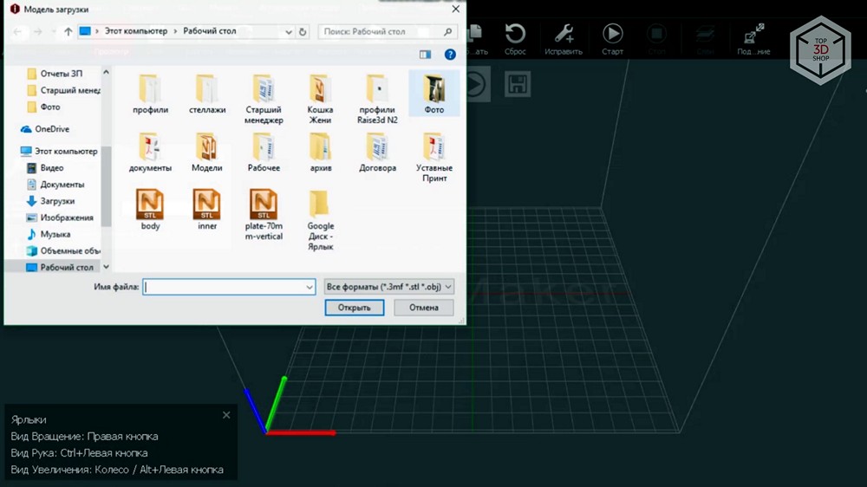Click the Сброс reset toolbar icon

point(515,39)
